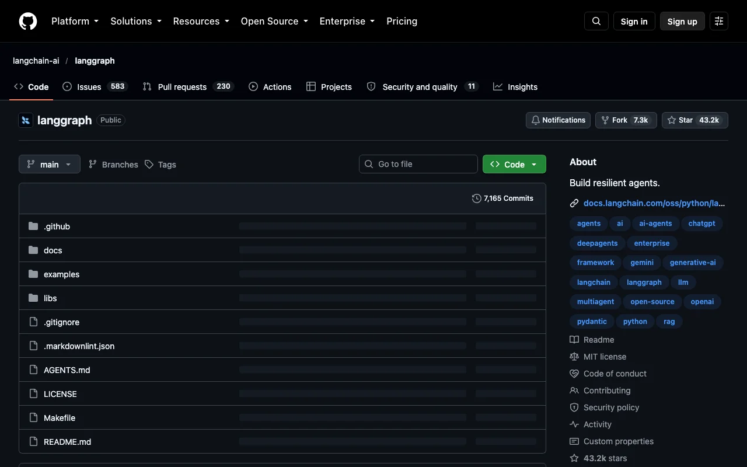Switch to the Issues tab
The image size is (747, 467).
point(95,86)
